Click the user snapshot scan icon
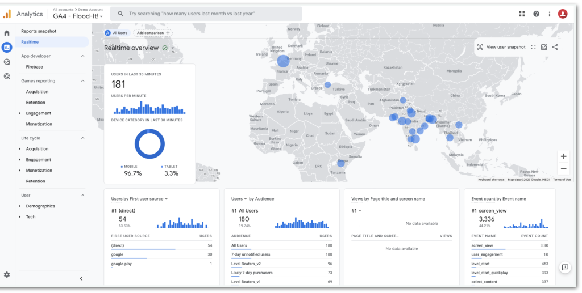The height and width of the screenshot is (293, 582). pos(480,48)
